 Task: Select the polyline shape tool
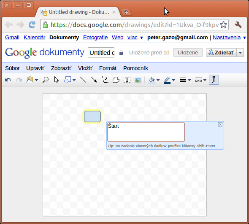(x=116, y=80)
